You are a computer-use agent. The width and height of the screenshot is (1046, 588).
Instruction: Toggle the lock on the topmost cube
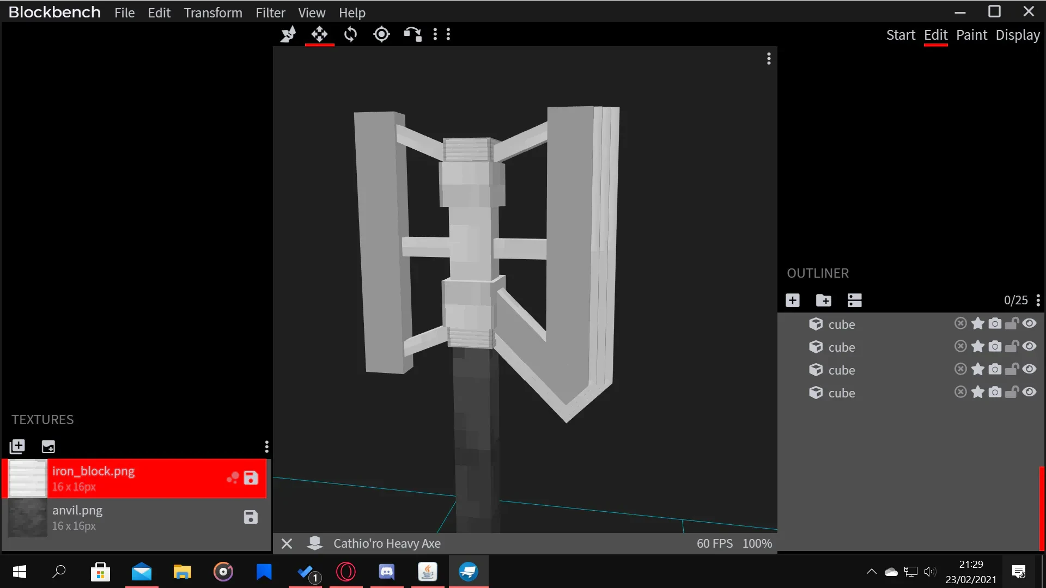click(x=1012, y=323)
